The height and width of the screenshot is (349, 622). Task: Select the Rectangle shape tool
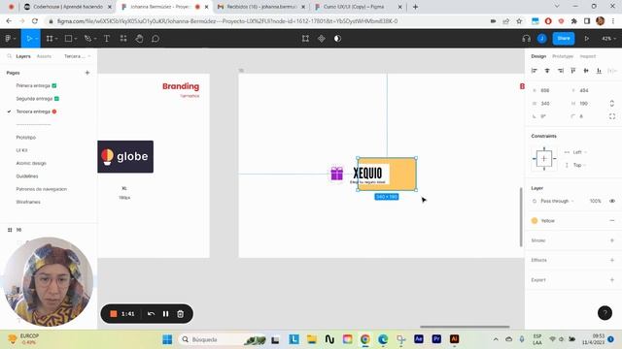click(x=68, y=39)
